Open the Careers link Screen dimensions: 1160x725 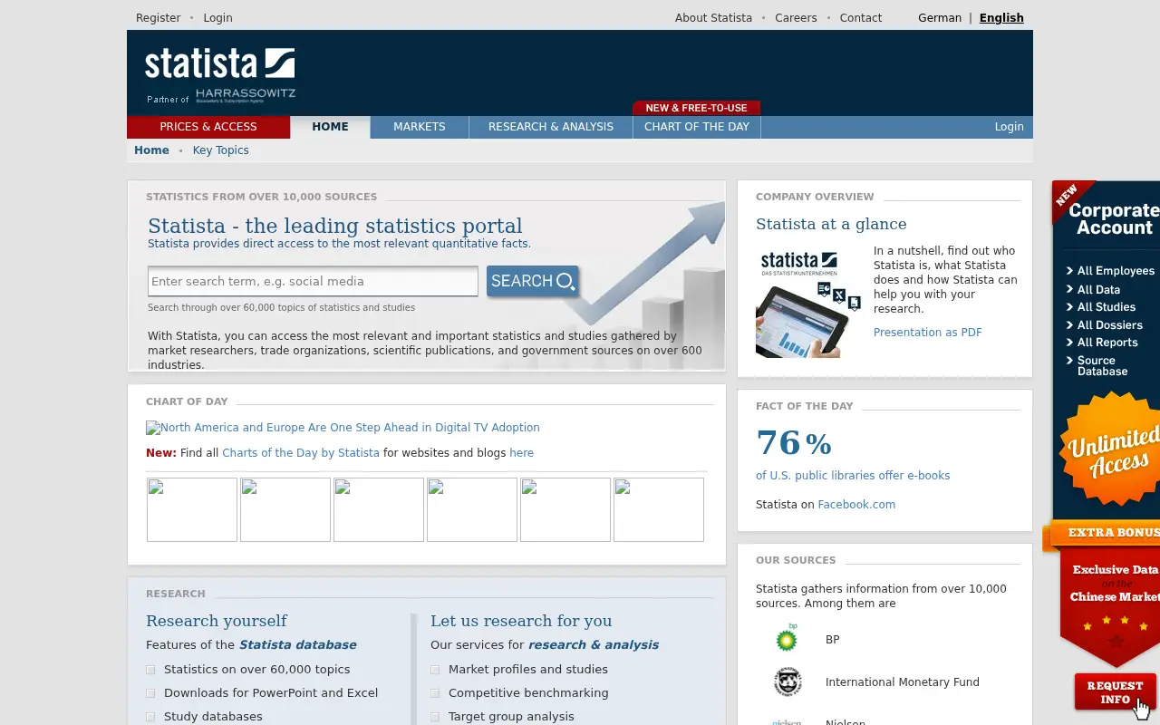tap(796, 17)
